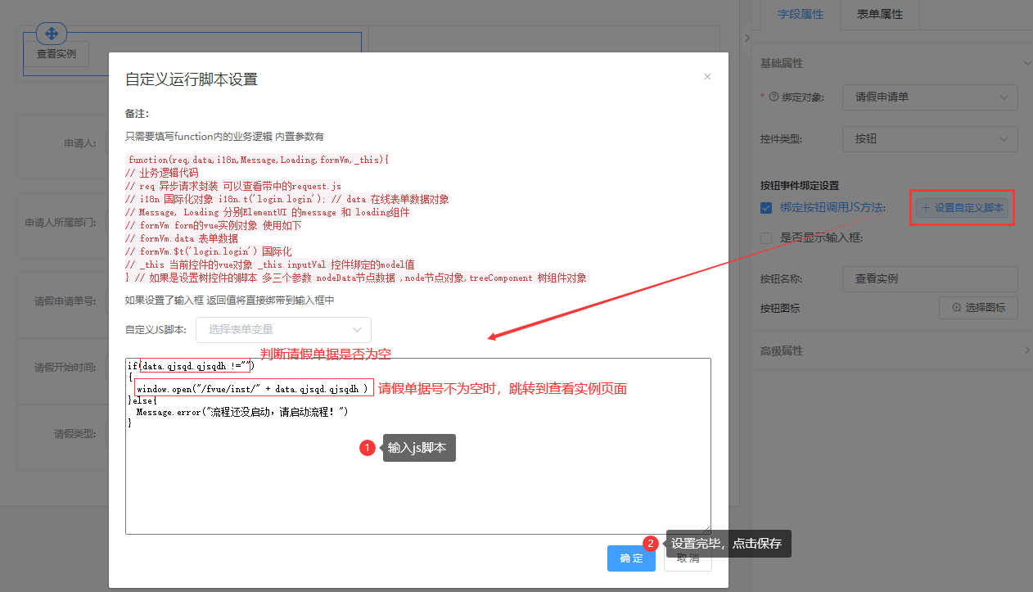Open the 控件类型 dropdown
The image size is (1033, 592).
tap(930, 139)
